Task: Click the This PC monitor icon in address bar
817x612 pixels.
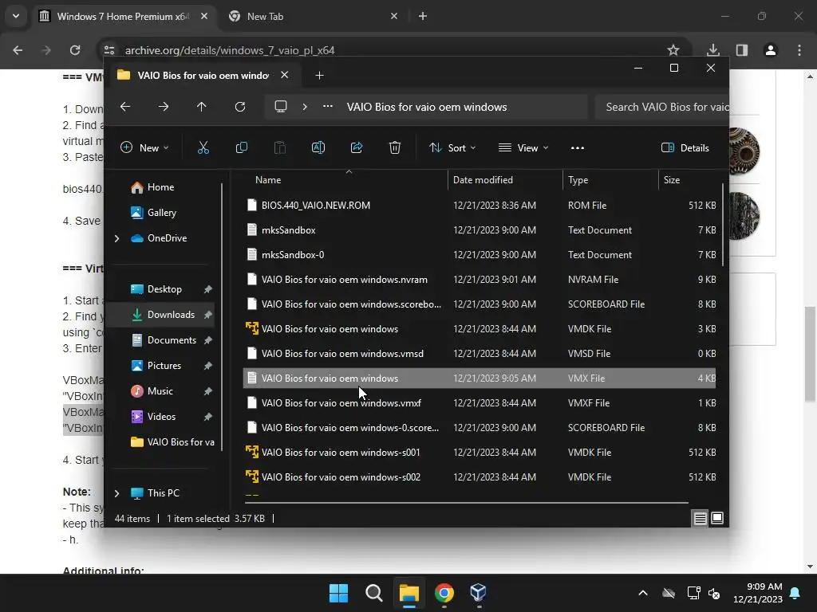Action: (x=281, y=107)
